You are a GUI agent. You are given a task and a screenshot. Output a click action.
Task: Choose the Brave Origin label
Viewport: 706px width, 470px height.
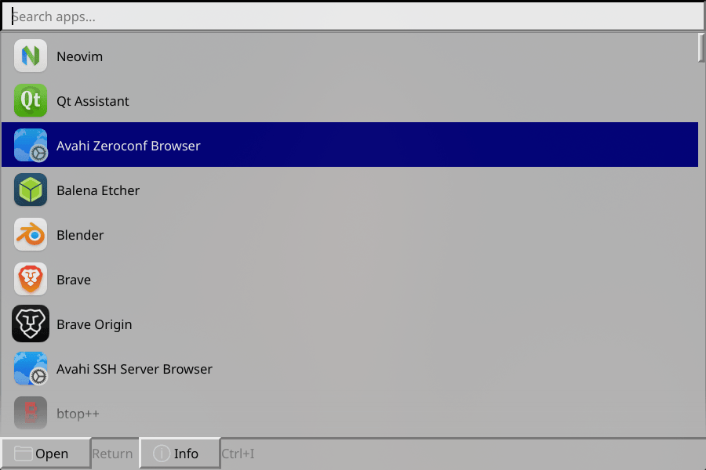pyautogui.click(x=95, y=324)
